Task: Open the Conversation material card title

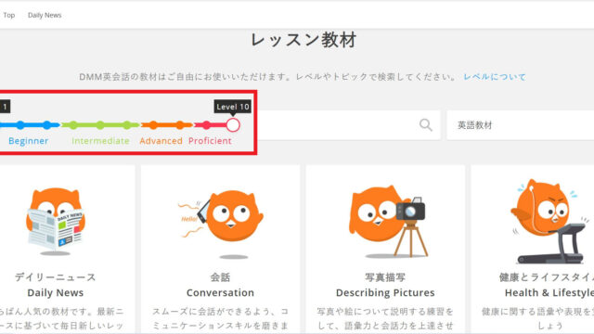Action: 221,293
